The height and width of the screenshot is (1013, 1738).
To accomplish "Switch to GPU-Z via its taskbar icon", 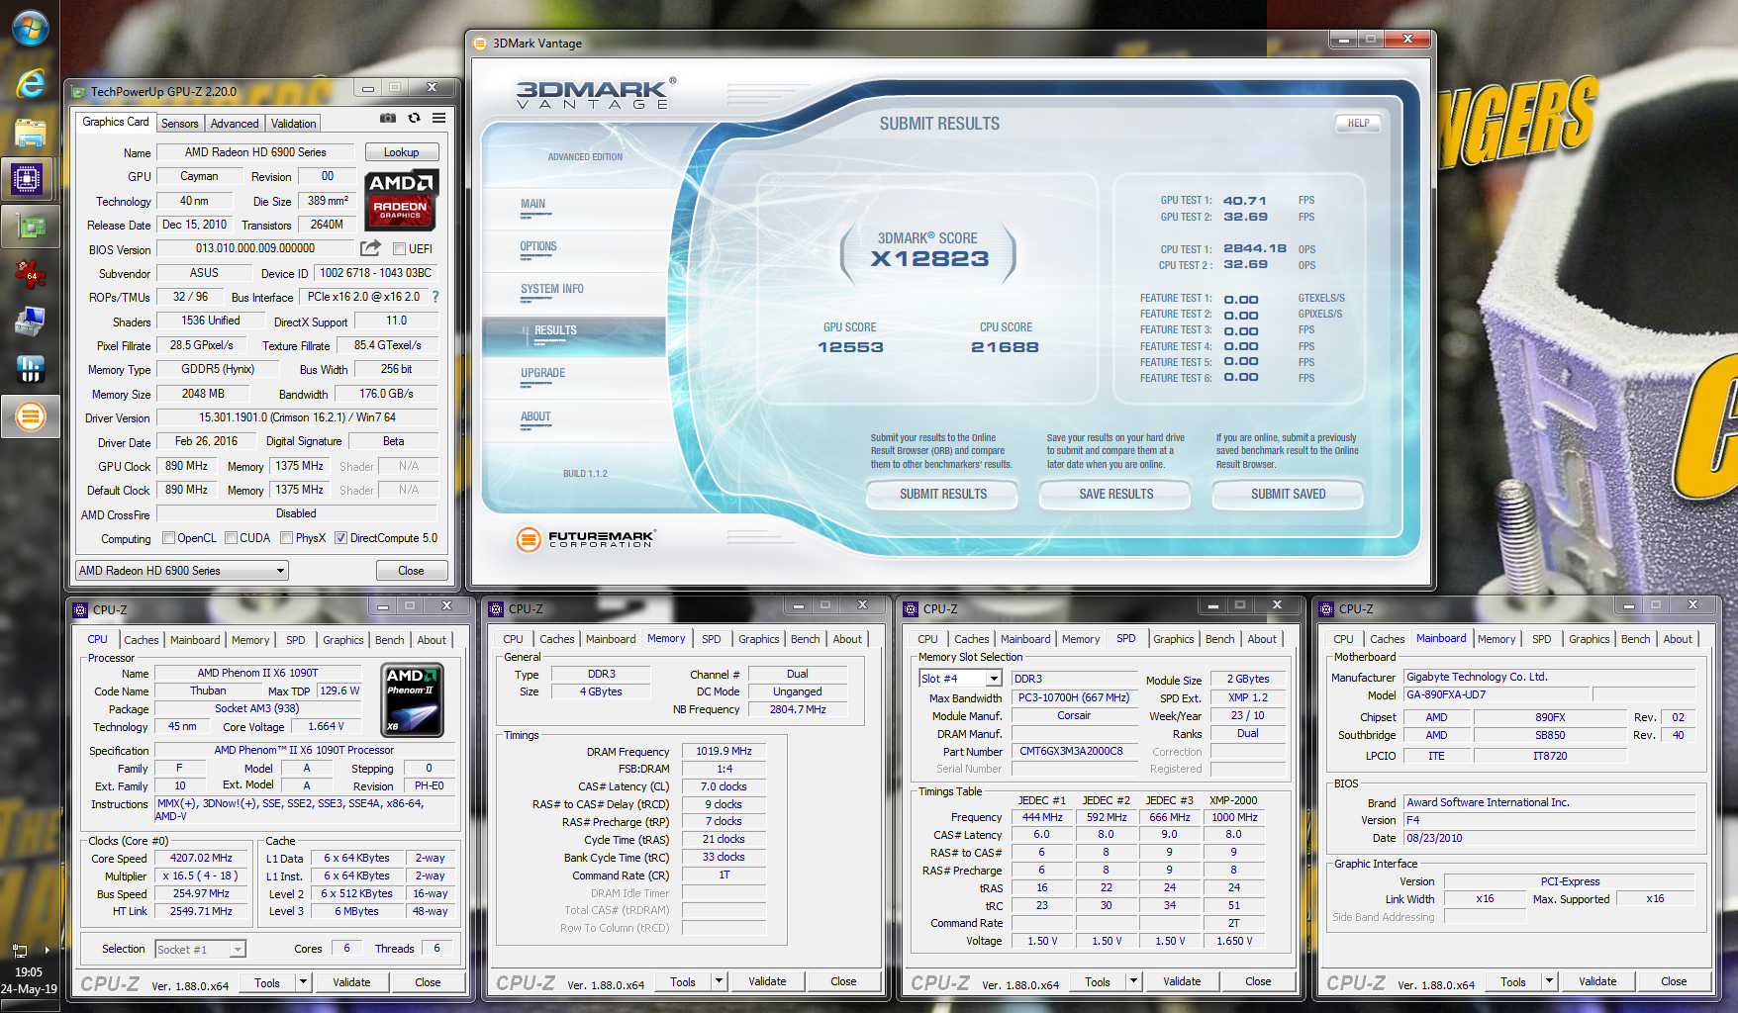I will (x=30, y=228).
